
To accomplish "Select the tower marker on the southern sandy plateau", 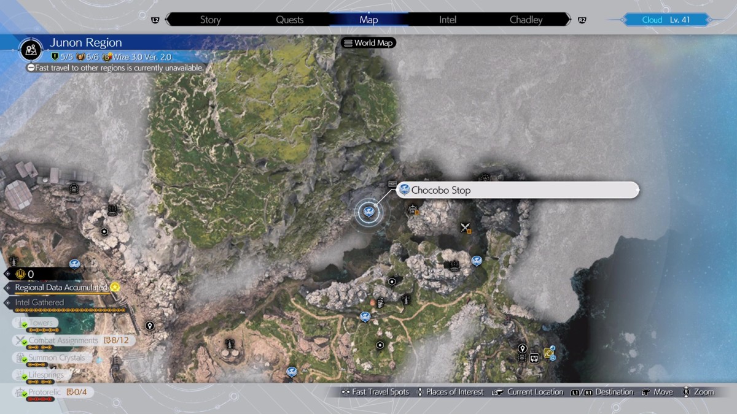I will click(x=230, y=343).
